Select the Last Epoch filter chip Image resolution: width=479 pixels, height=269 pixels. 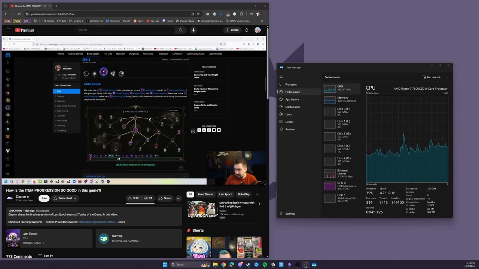pos(226,194)
